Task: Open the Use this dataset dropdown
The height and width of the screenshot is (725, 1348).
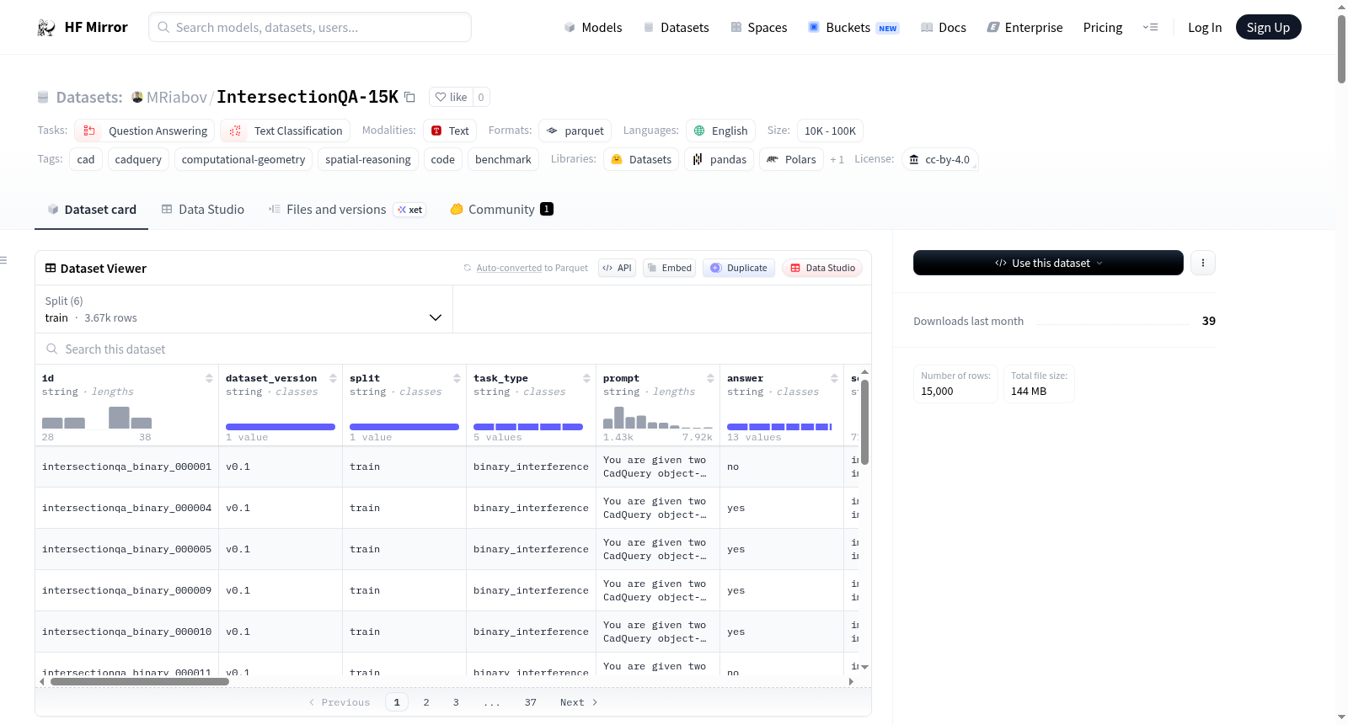Action: tap(1048, 263)
